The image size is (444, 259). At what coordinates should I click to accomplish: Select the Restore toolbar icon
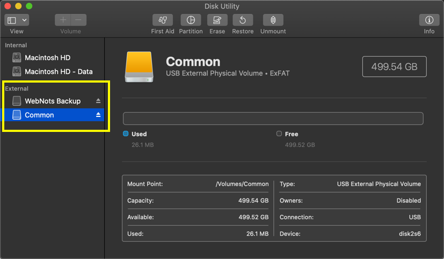[x=243, y=20]
